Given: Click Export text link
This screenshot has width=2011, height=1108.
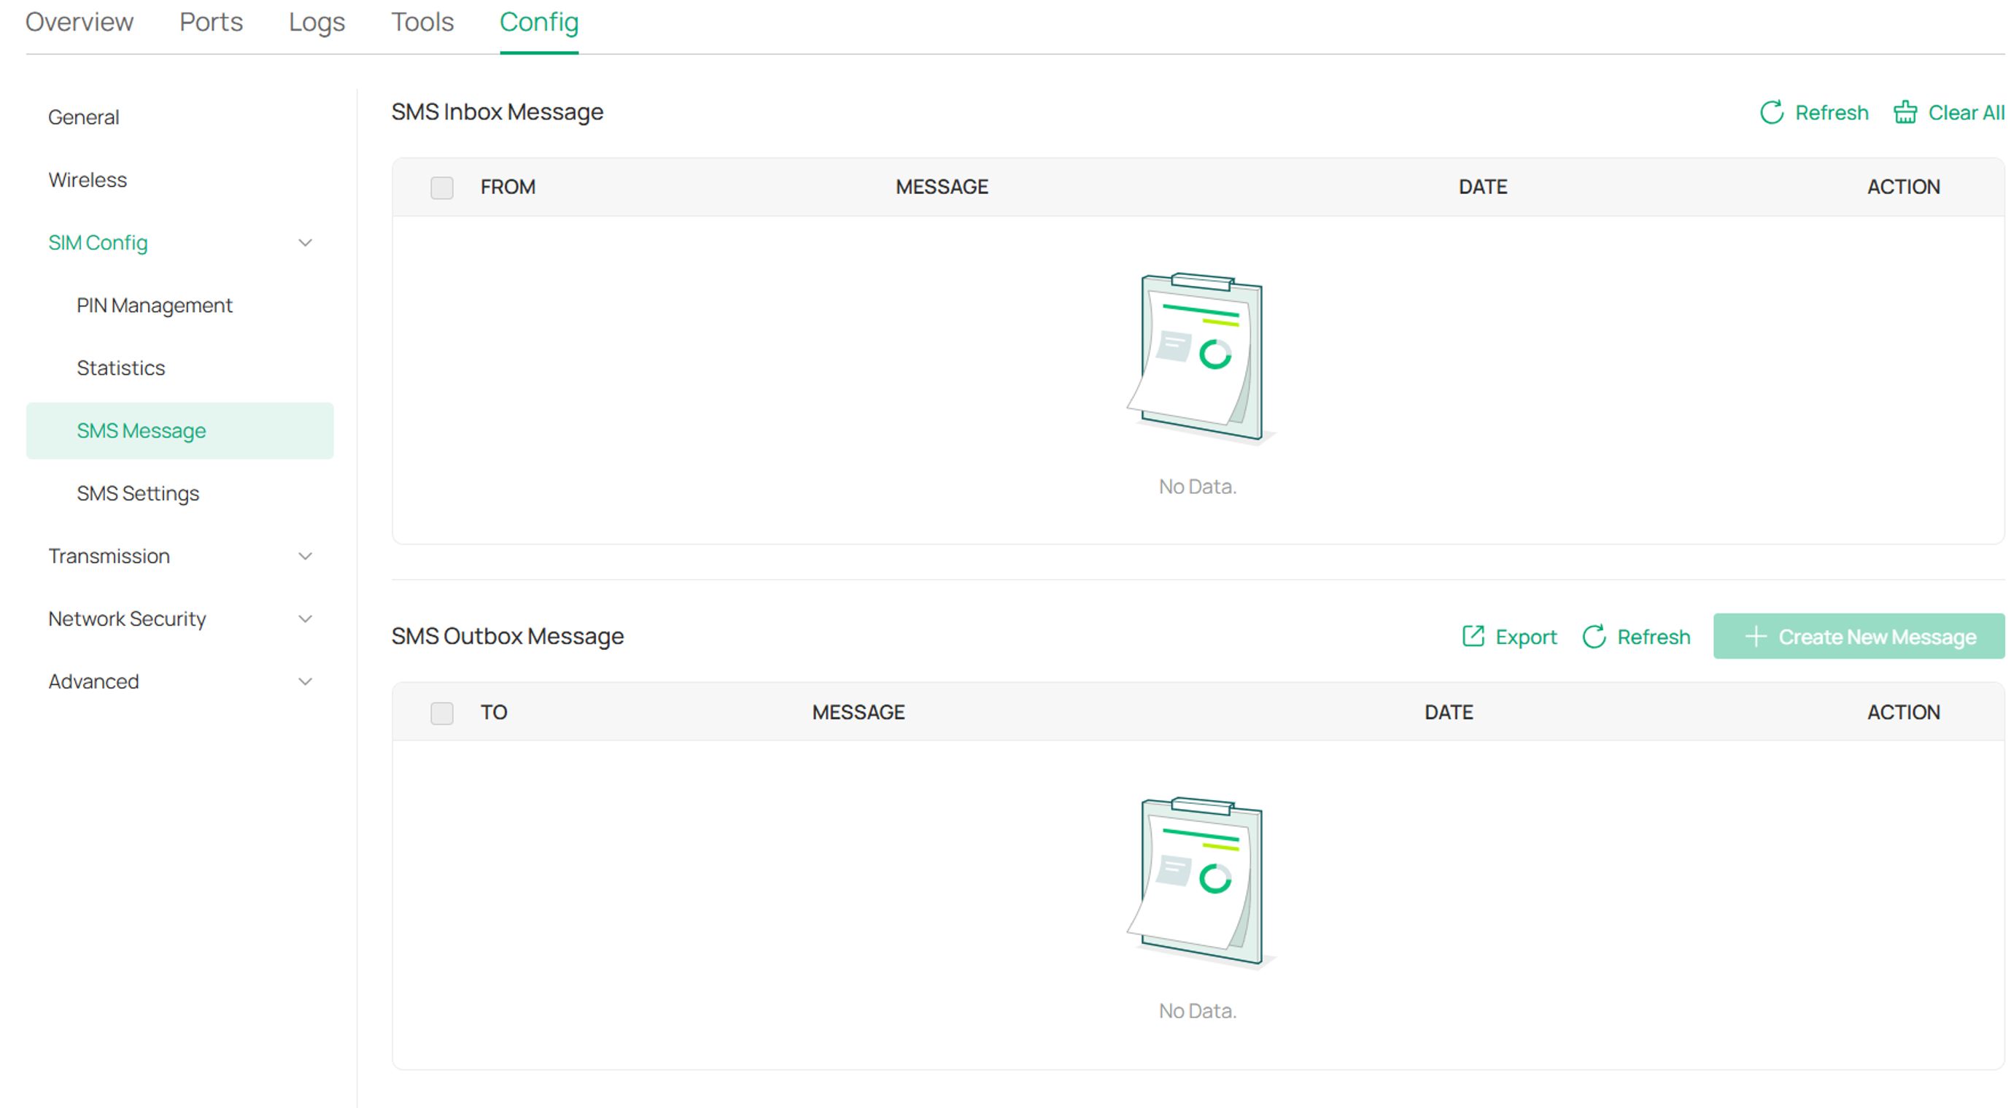Looking at the screenshot, I should [x=1525, y=638].
